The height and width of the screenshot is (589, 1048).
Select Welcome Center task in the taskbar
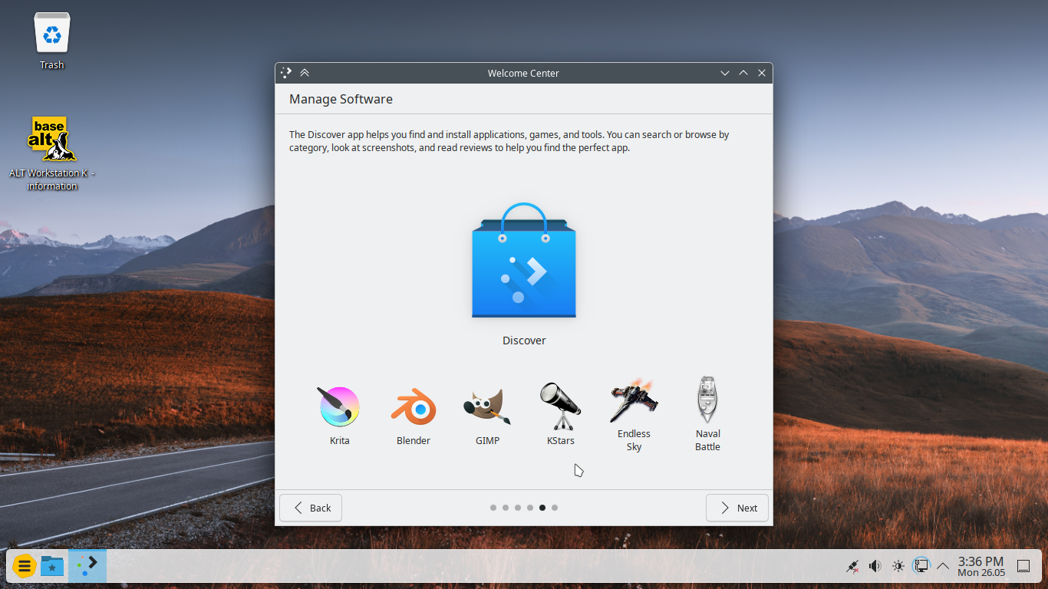coord(87,567)
